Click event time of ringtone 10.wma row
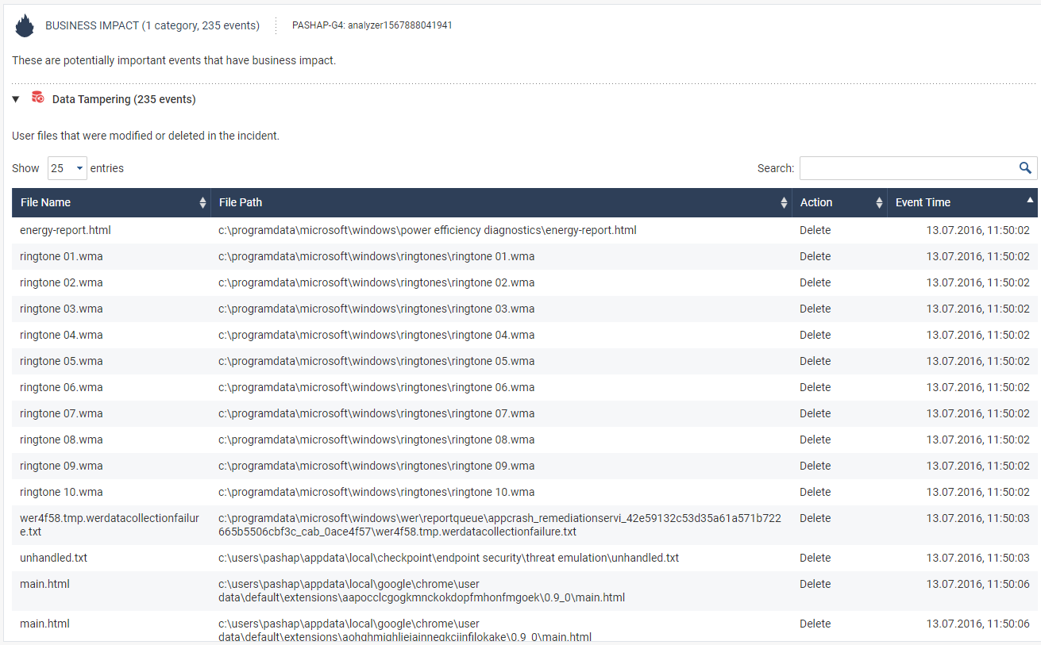1041x645 pixels. 977,492
